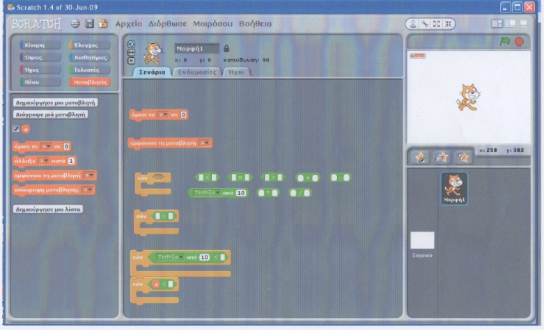The width and height of the screenshot is (544, 330).
Task: Click value field 1 in άλλαξε κατά block
Action: 71,161
